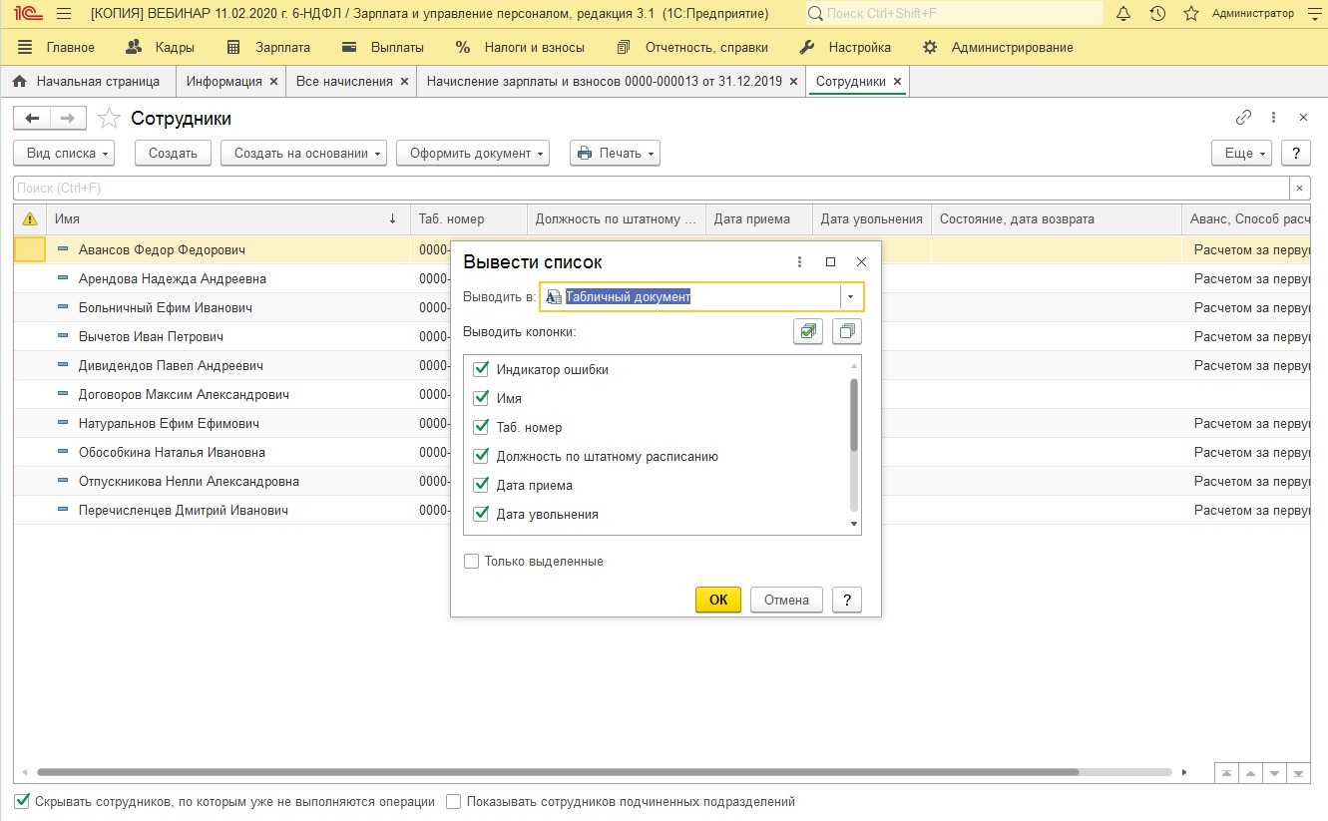The image size is (1328, 821).
Task: Open Отчетность, справки section
Action: coord(692,47)
